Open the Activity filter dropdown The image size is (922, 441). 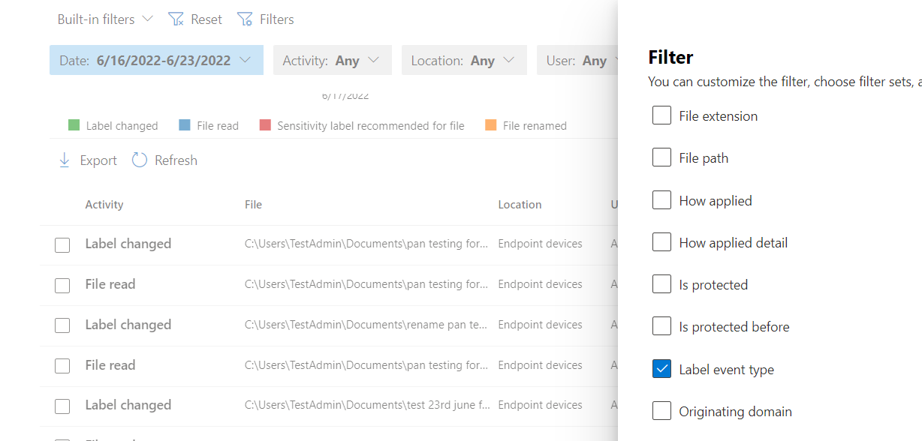pos(332,60)
